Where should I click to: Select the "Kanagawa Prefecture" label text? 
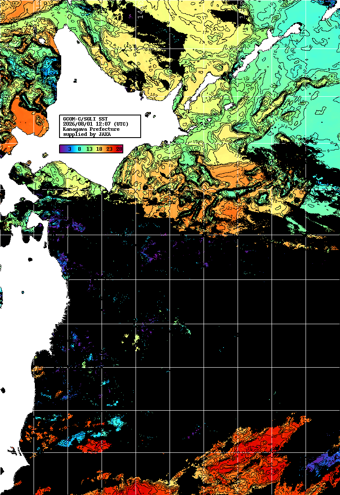91,129
